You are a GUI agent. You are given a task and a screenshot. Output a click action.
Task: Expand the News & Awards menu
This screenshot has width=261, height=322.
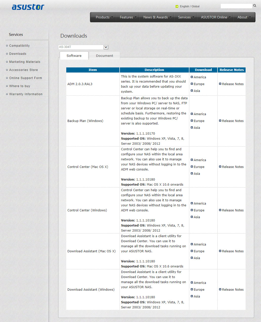157,17
